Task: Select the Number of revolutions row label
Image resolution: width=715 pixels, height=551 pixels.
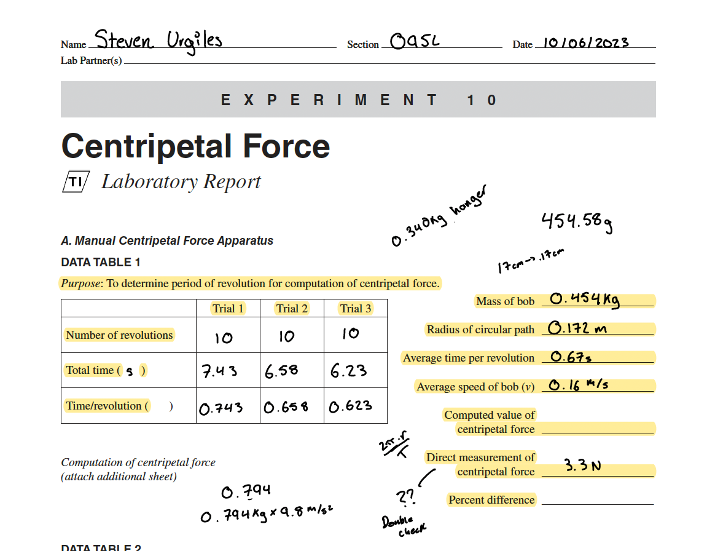Action: point(119,335)
